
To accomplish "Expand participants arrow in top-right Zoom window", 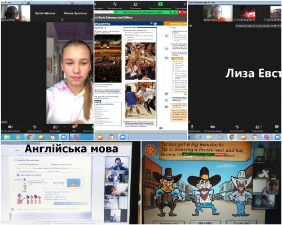I will click(267, 127).
